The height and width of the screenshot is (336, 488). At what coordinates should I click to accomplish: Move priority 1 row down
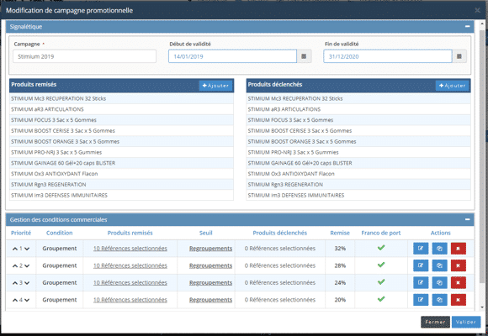click(27, 249)
